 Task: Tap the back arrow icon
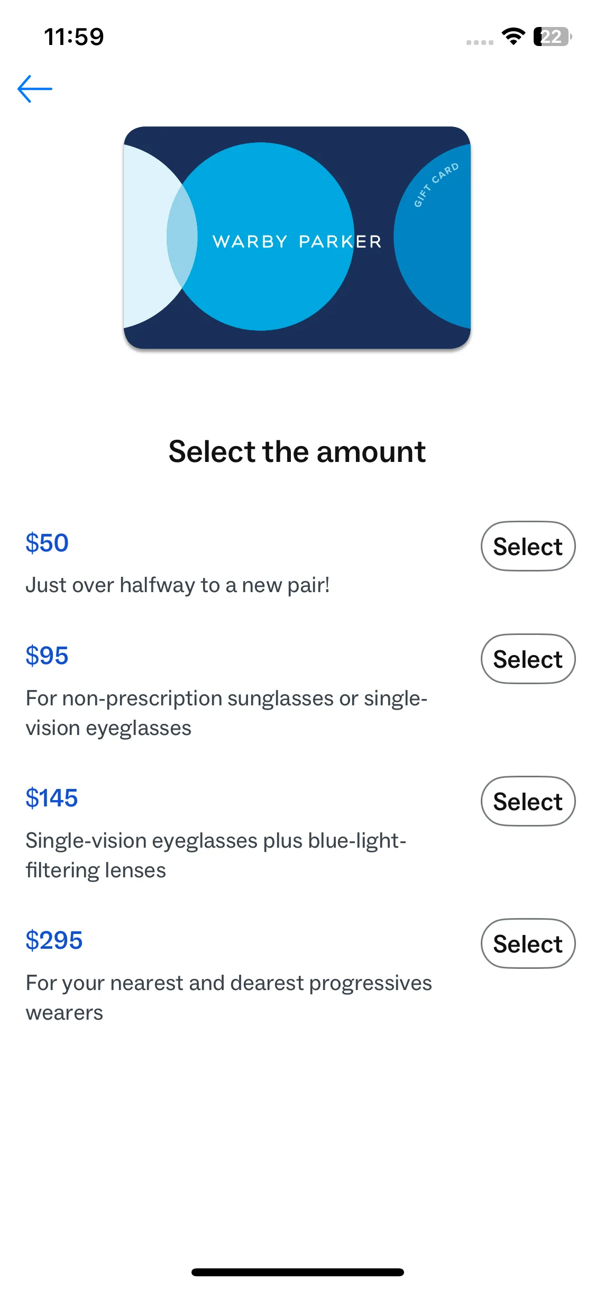click(x=35, y=89)
